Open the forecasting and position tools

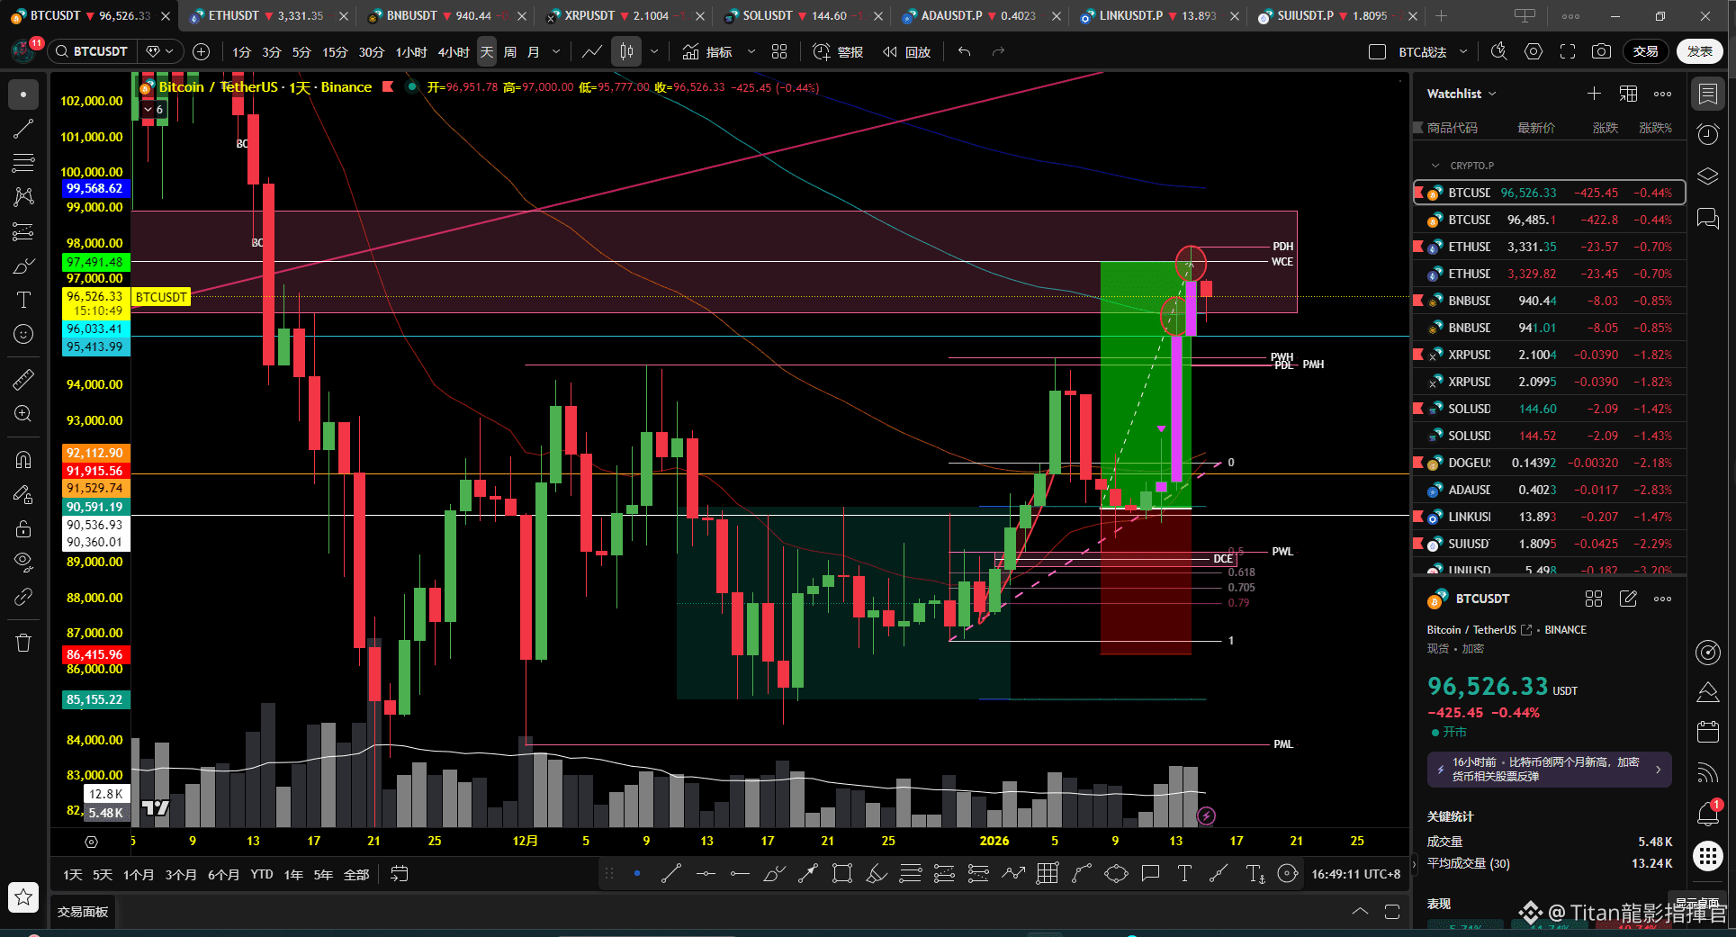[23, 231]
